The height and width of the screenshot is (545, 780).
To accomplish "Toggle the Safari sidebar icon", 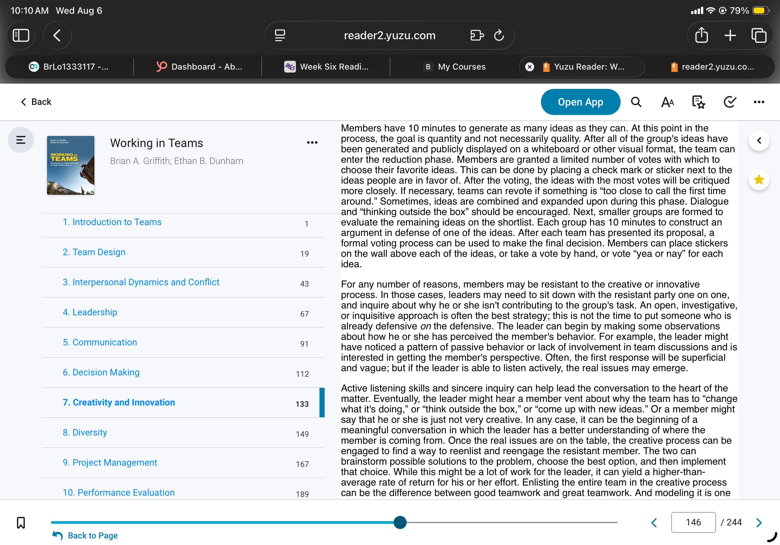I will coord(21,35).
